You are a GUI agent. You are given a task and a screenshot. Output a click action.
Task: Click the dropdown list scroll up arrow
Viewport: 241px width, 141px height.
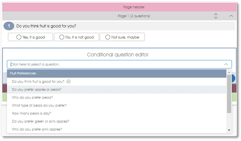[x=229, y=72]
